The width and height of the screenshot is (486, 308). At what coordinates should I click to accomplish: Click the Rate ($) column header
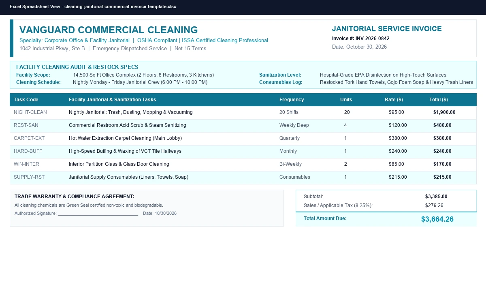394,100
